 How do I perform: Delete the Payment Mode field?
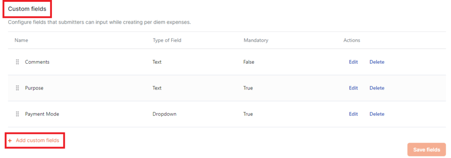pyautogui.click(x=377, y=114)
